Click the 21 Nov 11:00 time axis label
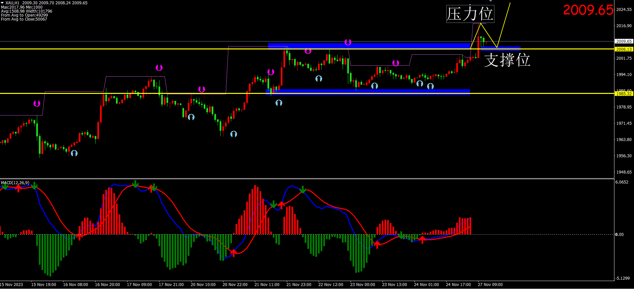Screen dimensions: 634x289 click(x=267, y=285)
